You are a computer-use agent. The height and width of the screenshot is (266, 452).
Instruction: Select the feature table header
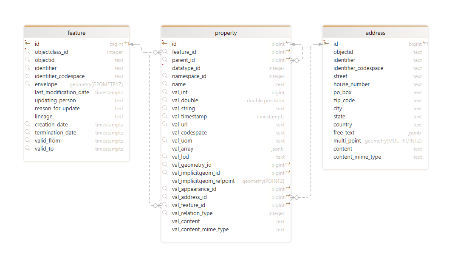tap(76, 33)
